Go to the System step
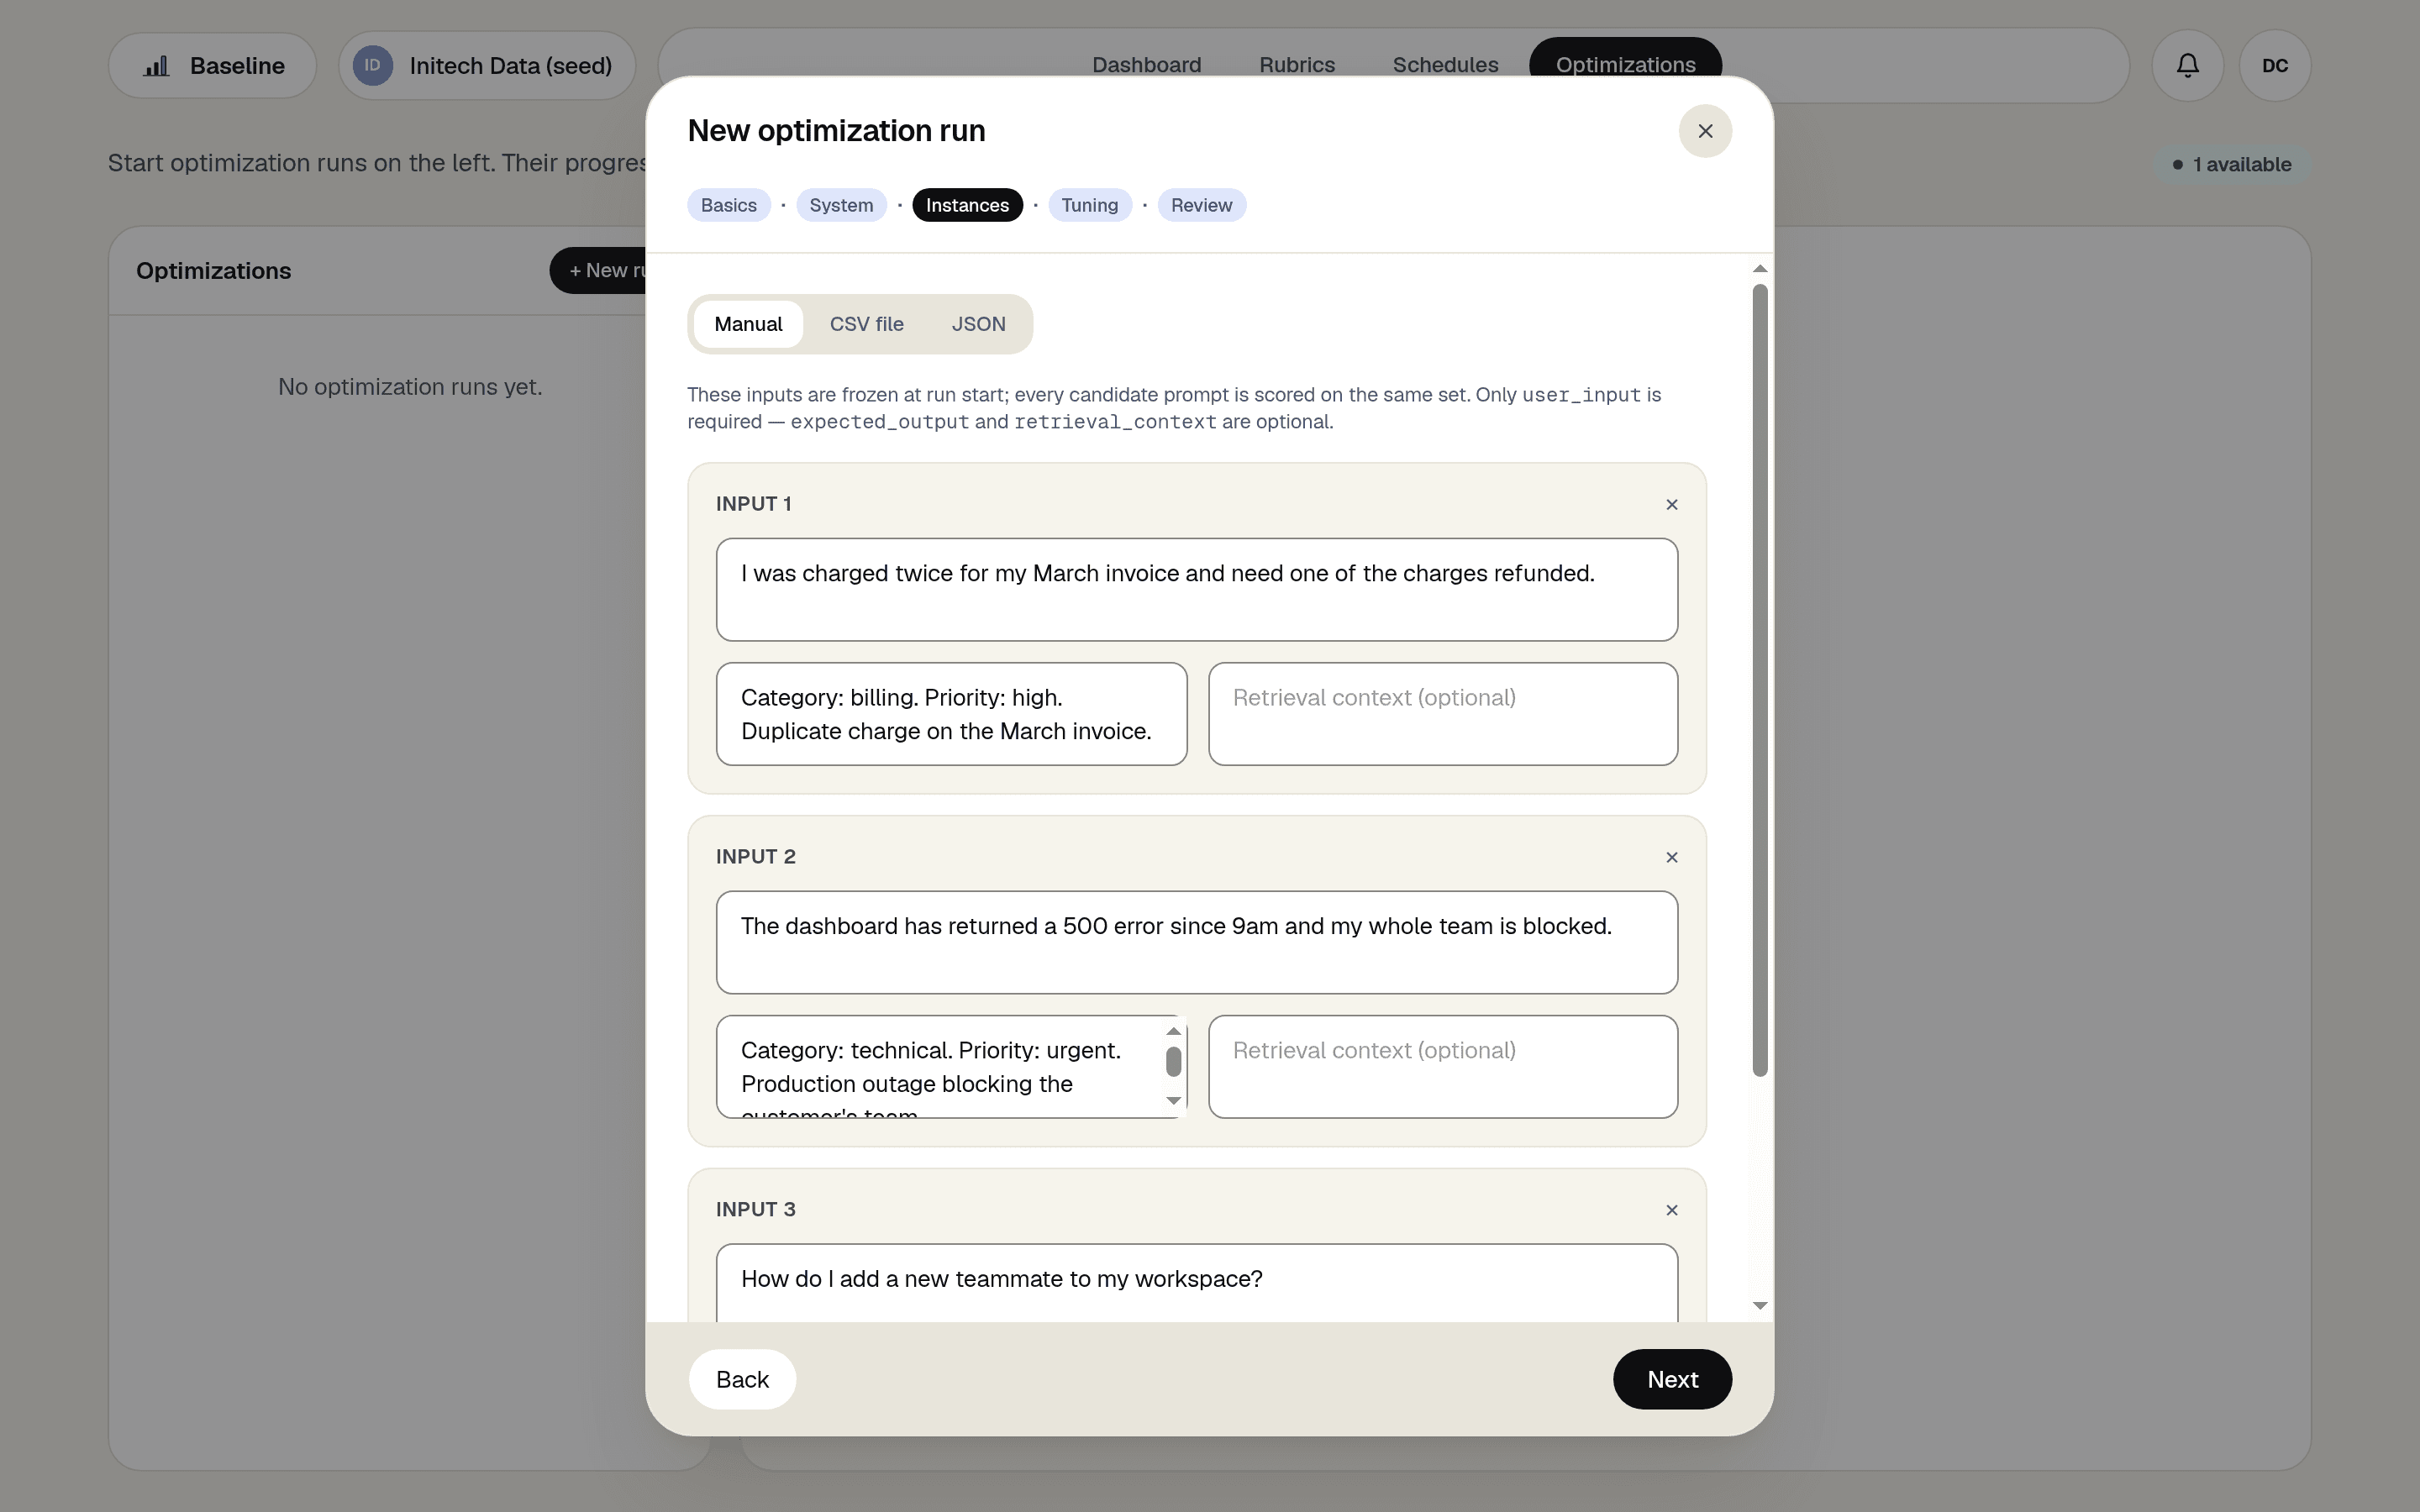The image size is (2420, 1512). [841, 205]
